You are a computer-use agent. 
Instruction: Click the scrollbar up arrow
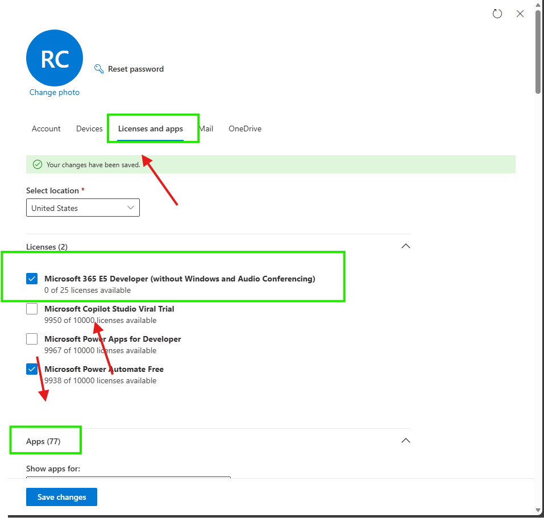[x=538, y=5]
